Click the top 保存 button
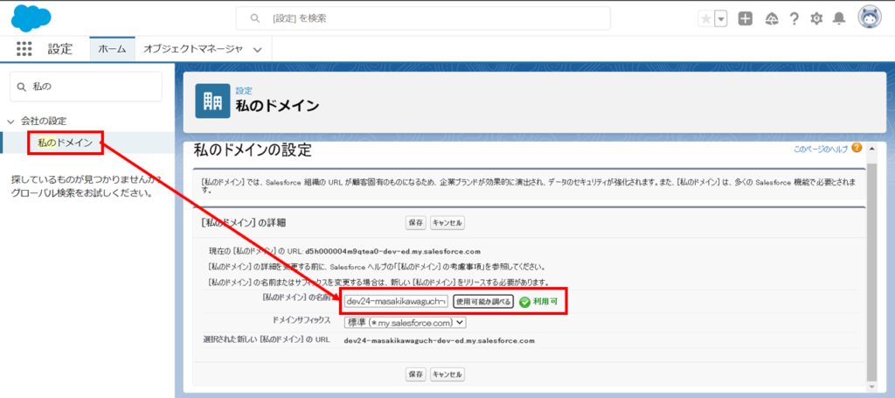Viewport: 895px width, 398px height. tap(416, 223)
